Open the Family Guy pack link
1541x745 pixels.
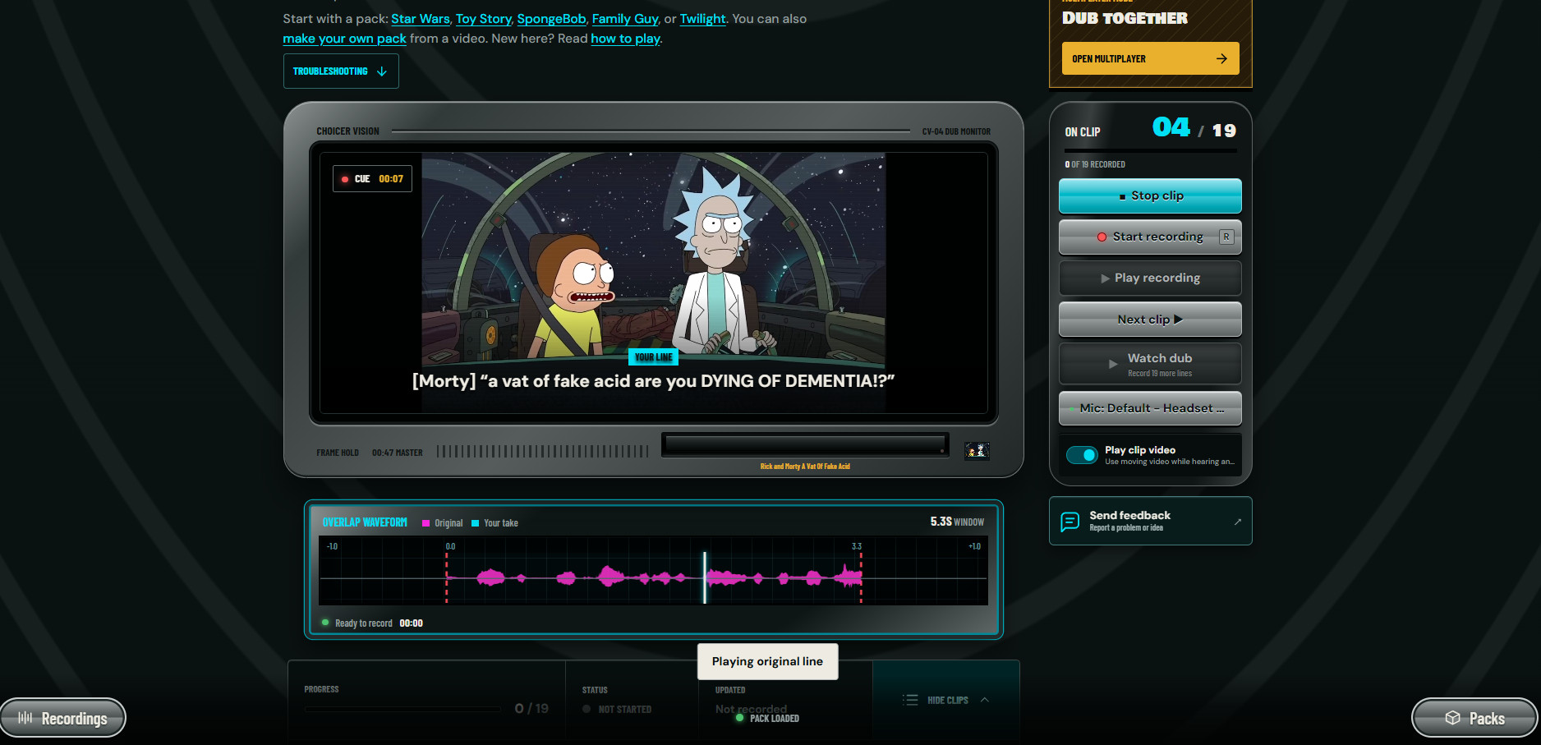pos(625,19)
